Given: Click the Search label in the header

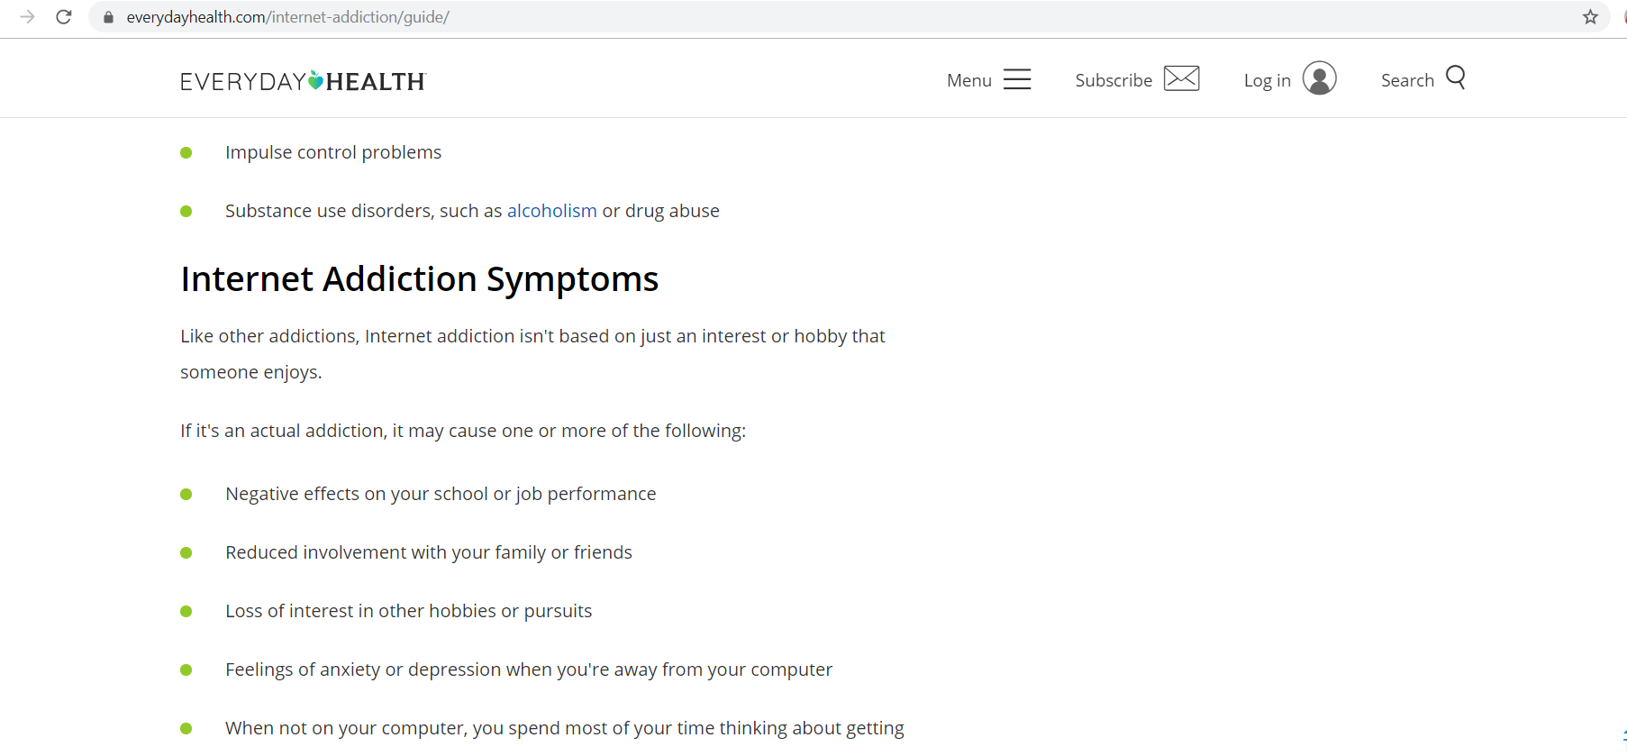Looking at the screenshot, I should [1407, 80].
